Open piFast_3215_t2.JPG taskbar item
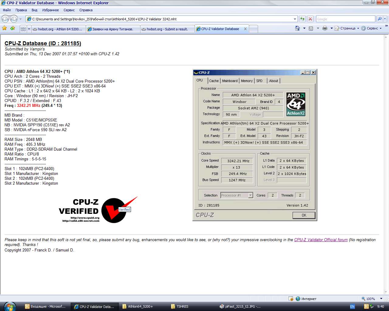389x311 pixels. pyautogui.click(x=240, y=306)
